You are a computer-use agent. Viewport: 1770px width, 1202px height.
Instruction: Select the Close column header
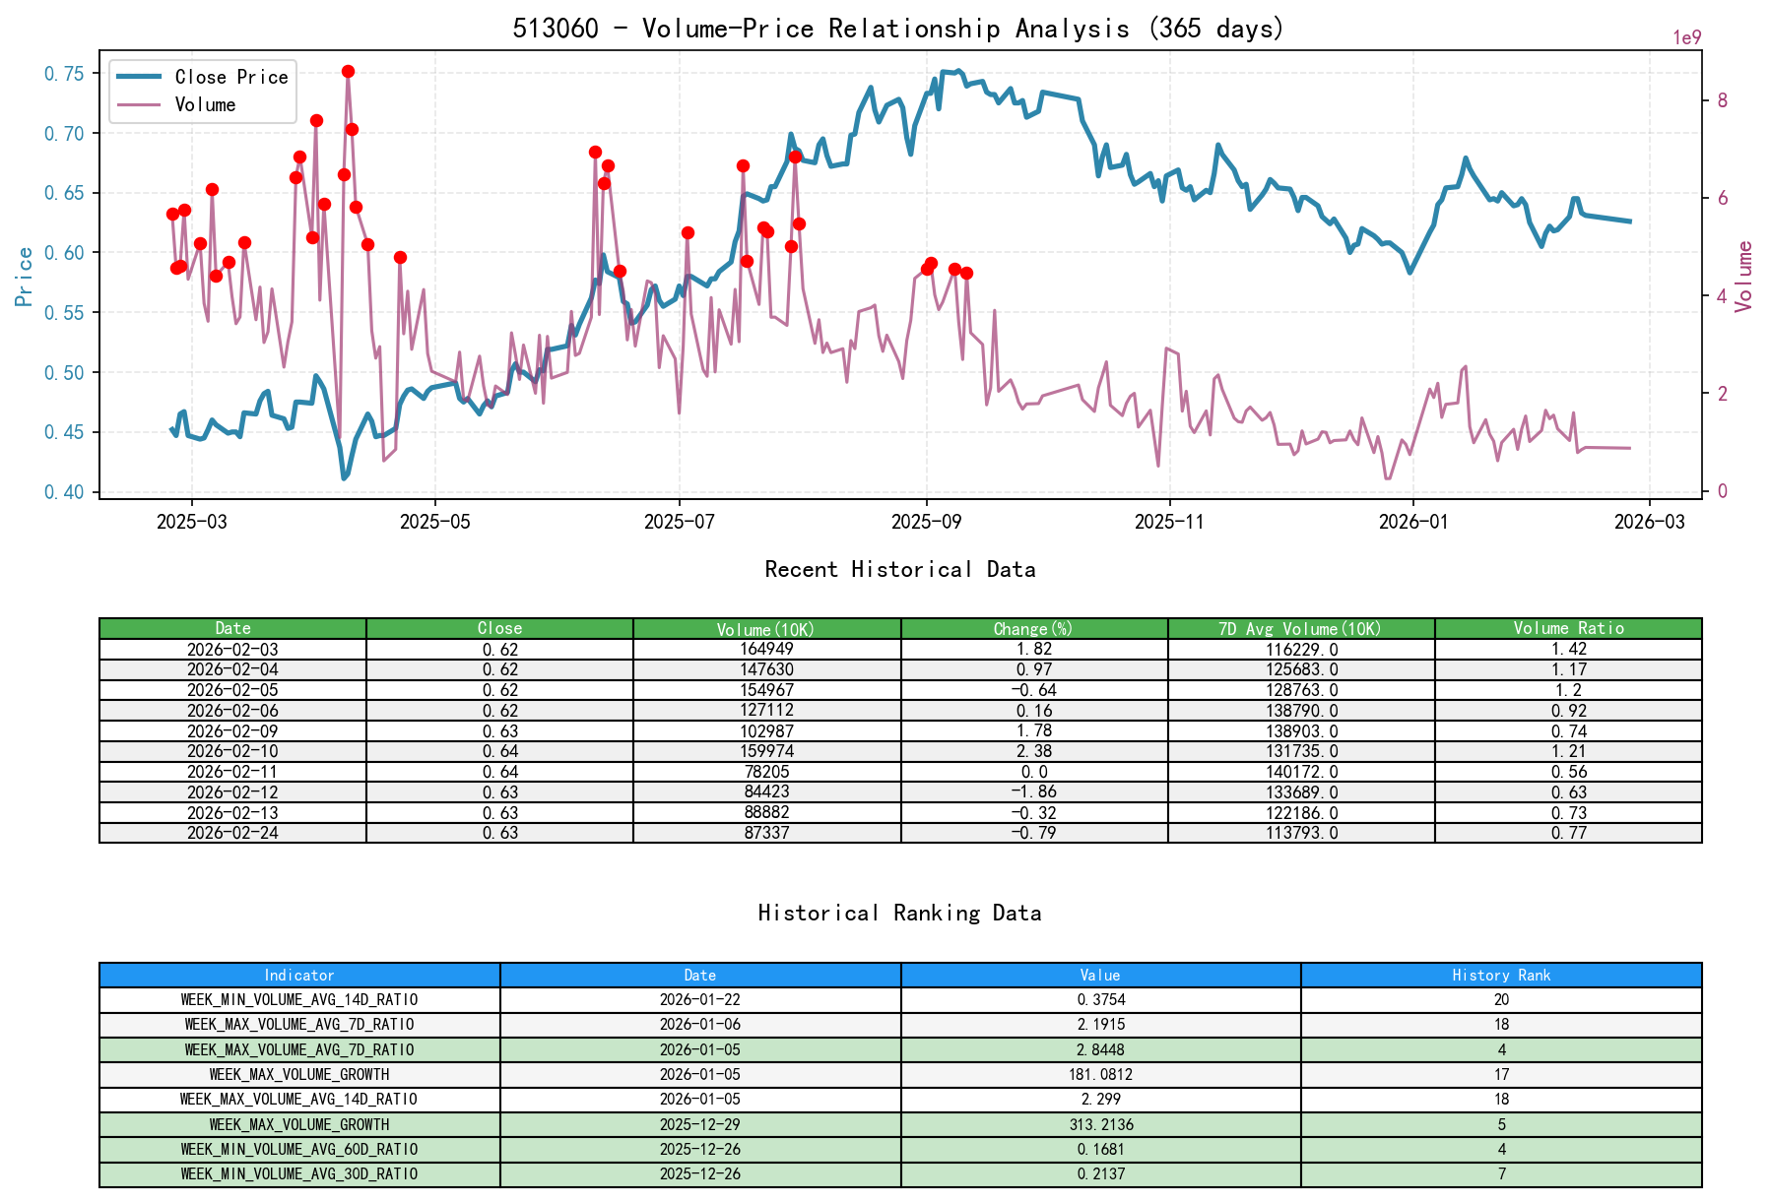[498, 628]
